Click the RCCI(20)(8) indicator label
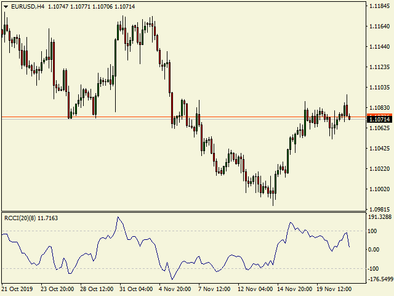The height and width of the screenshot is (296, 394). [x=20, y=218]
